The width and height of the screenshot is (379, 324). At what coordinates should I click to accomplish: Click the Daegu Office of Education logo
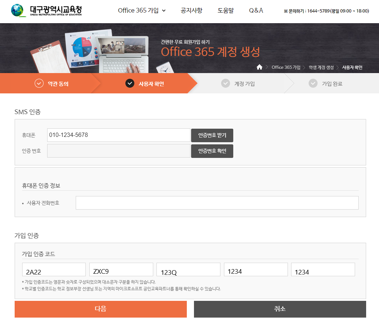click(46, 11)
